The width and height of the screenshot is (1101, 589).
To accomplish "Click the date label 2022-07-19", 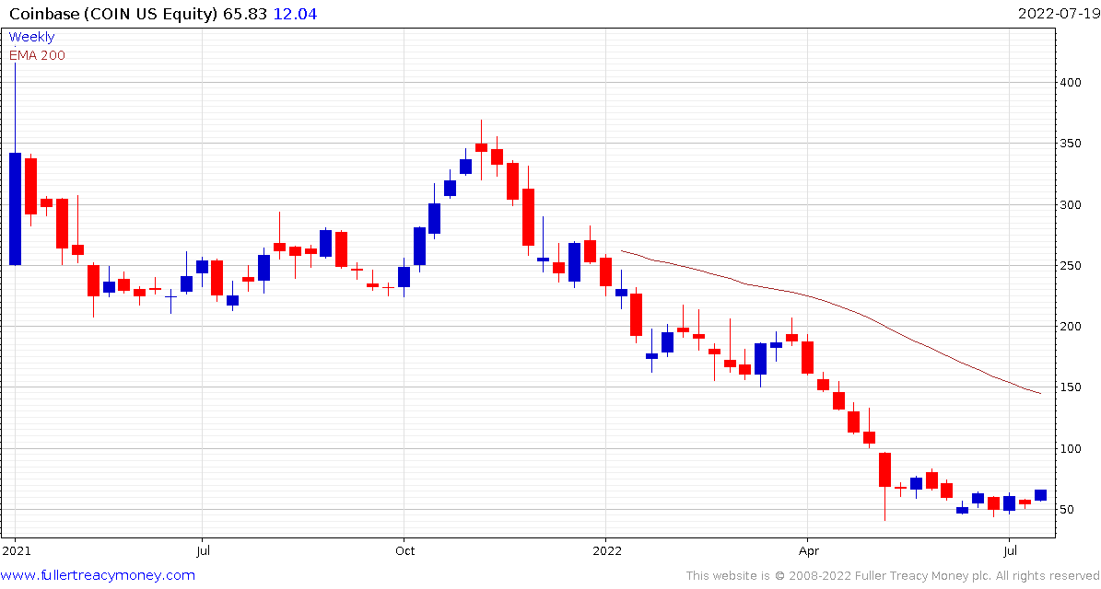I will pos(1057,13).
